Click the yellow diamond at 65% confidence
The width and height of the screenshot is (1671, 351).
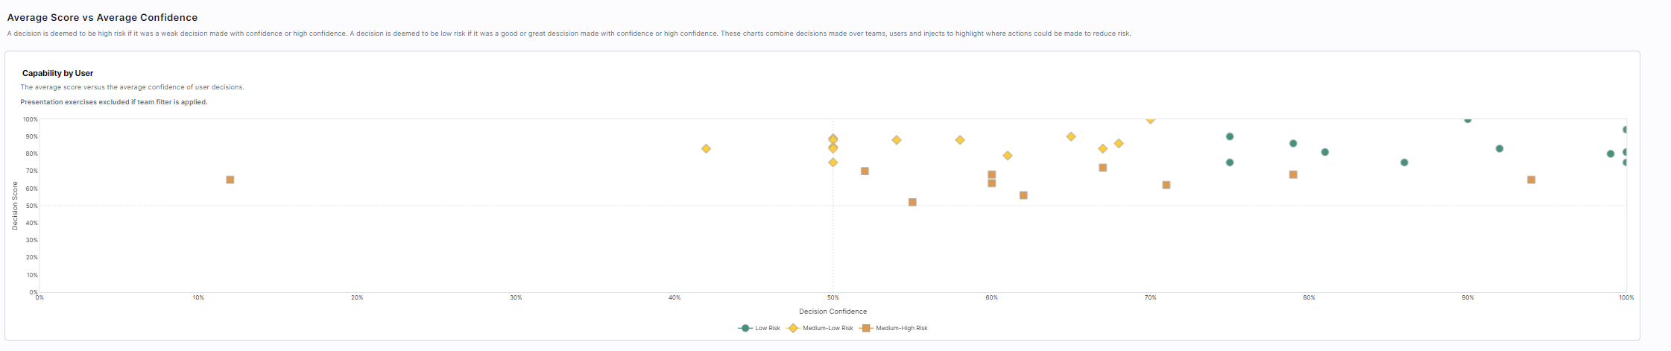[x=1071, y=136]
